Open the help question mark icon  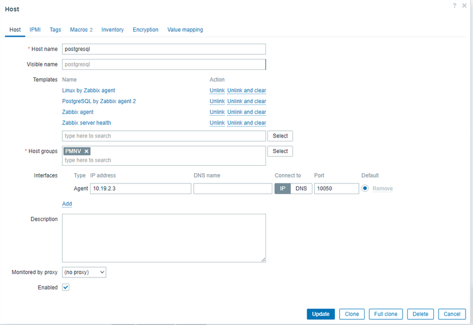(454, 6)
